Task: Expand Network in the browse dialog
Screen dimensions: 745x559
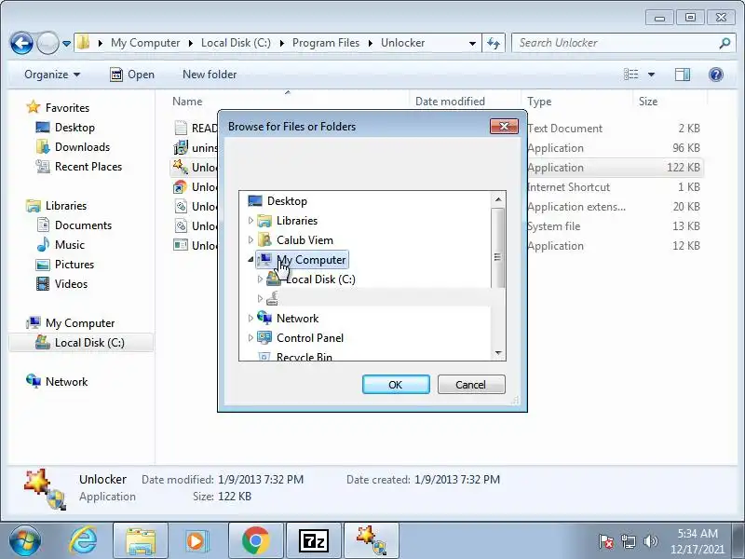Action: point(251,319)
